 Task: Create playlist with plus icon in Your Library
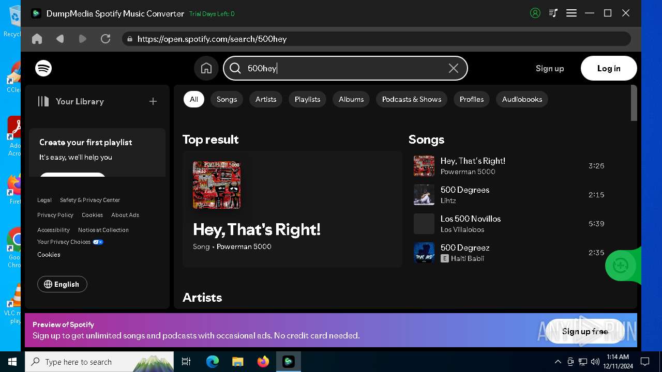pos(153,101)
